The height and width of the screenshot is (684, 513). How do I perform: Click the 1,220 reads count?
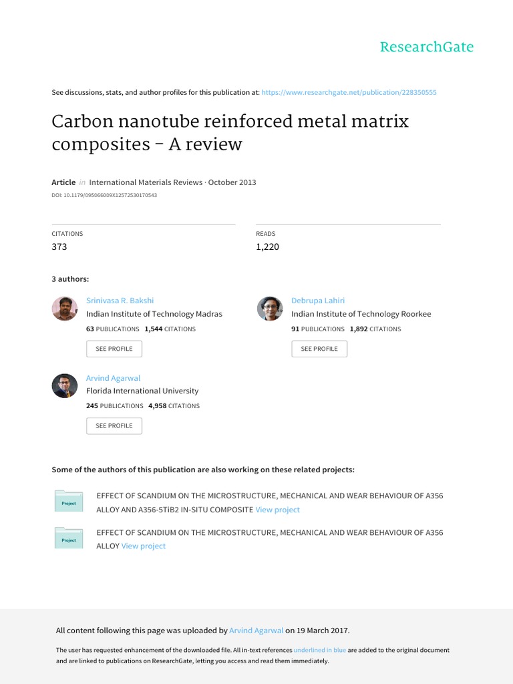[267, 246]
